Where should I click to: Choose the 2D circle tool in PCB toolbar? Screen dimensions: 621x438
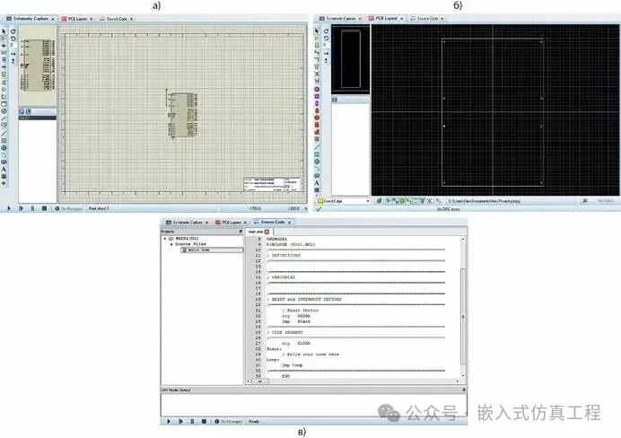(x=317, y=162)
